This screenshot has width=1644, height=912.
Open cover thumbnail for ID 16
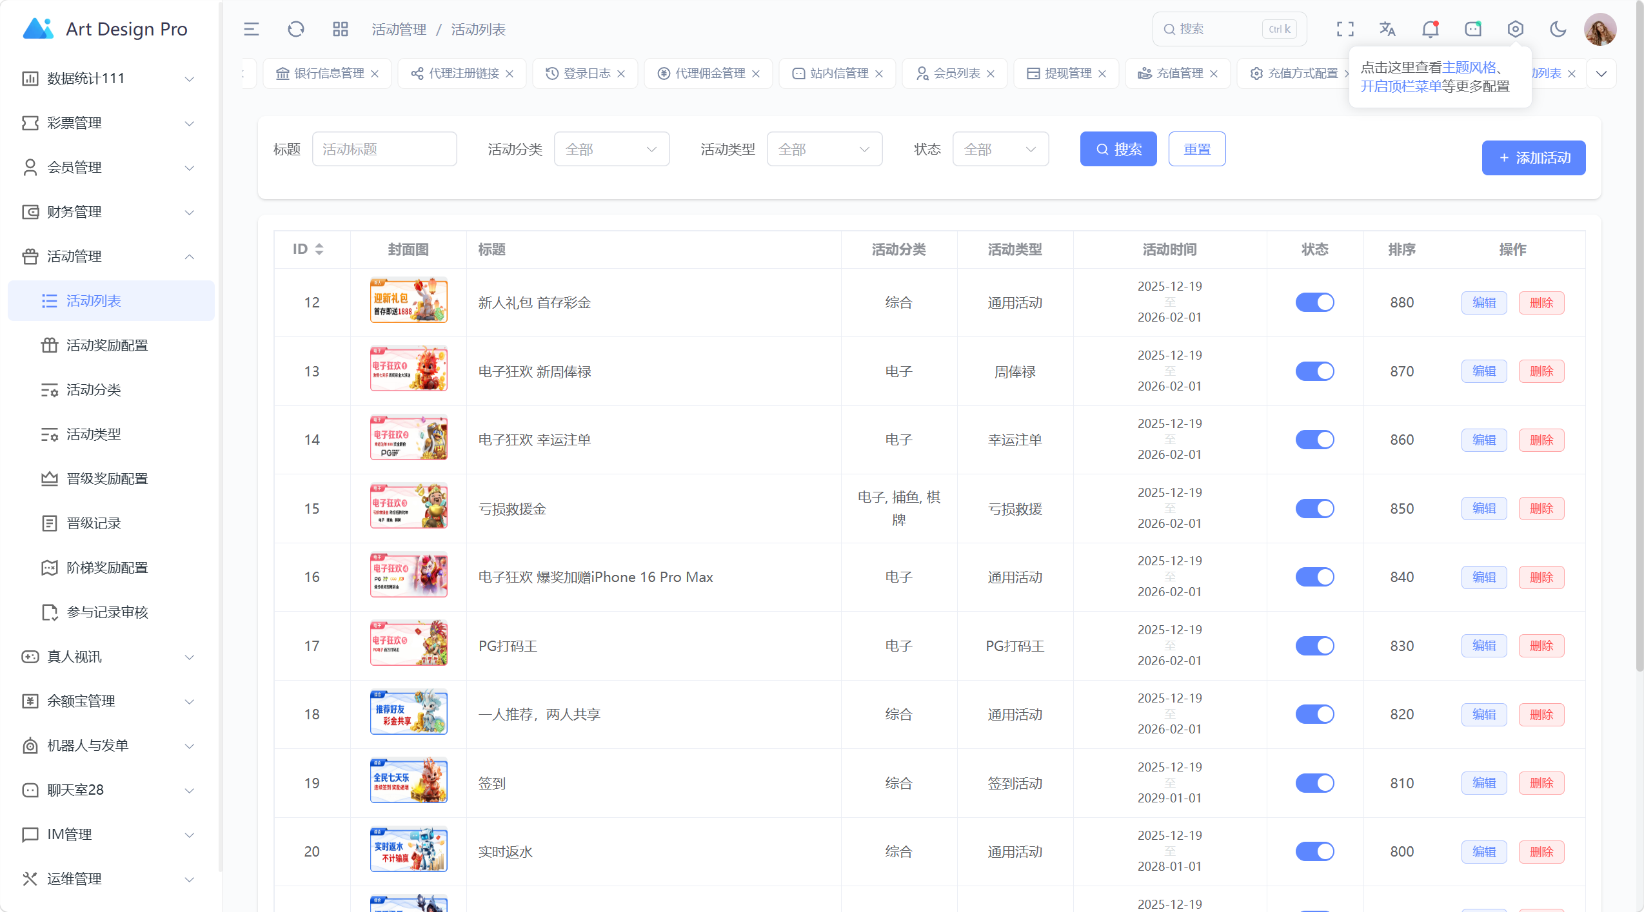click(408, 576)
